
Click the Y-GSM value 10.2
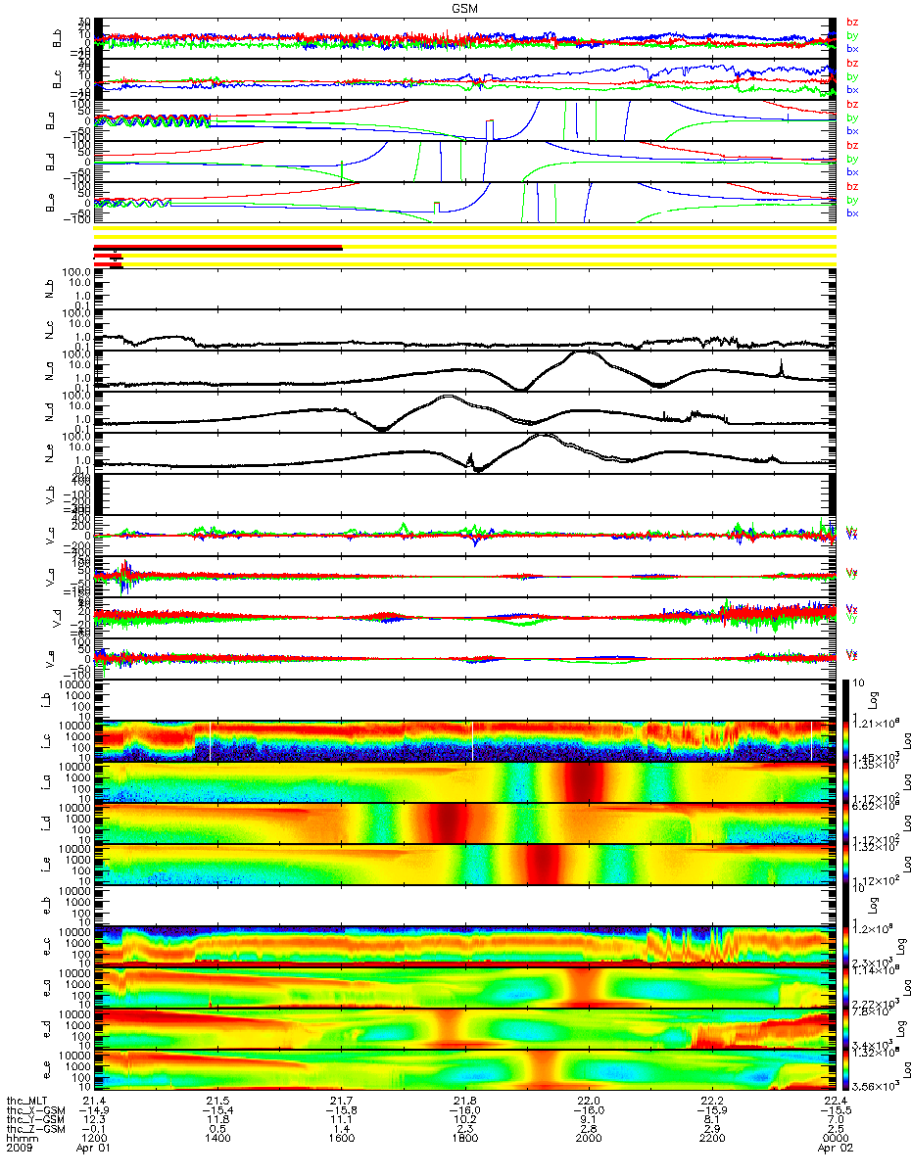click(465, 1121)
